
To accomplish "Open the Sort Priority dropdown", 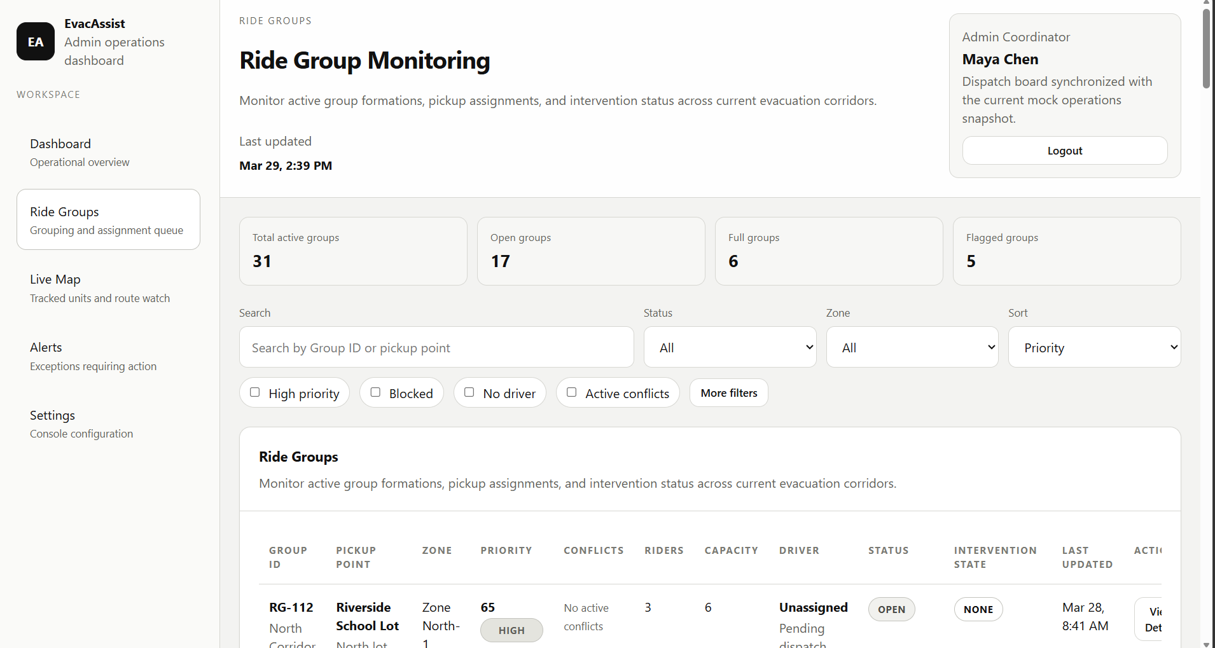I will [x=1094, y=347].
